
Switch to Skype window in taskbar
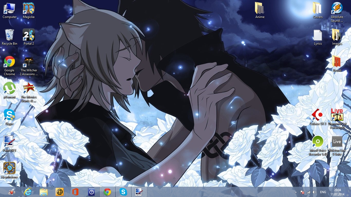click(123, 192)
